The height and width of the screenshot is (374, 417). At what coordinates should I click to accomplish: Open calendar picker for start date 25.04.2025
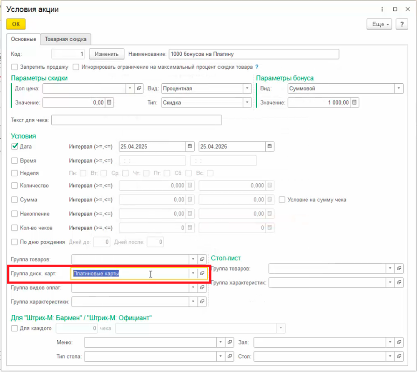(190, 147)
